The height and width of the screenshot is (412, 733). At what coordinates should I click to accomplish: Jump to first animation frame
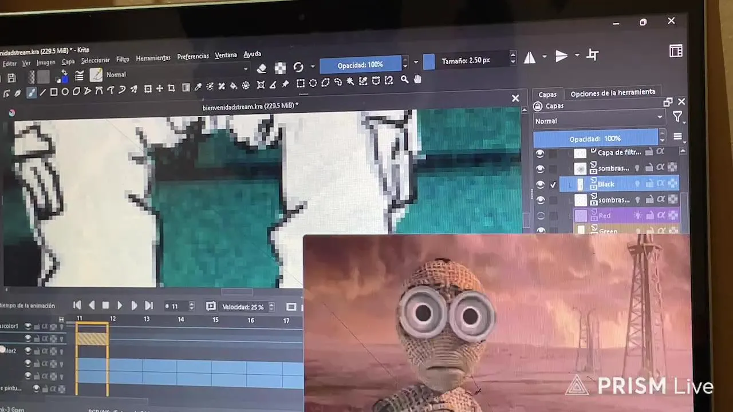(77, 306)
